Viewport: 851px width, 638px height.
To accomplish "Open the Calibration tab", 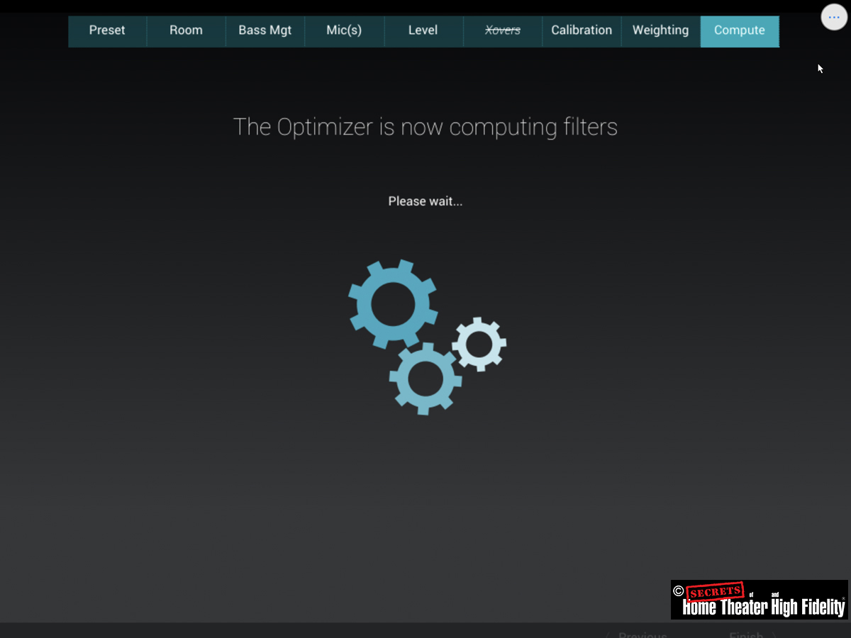I will coord(582,30).
